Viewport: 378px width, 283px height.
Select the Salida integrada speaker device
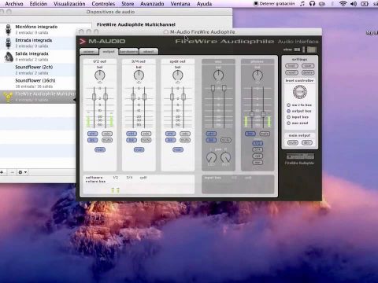coord(38,57)
